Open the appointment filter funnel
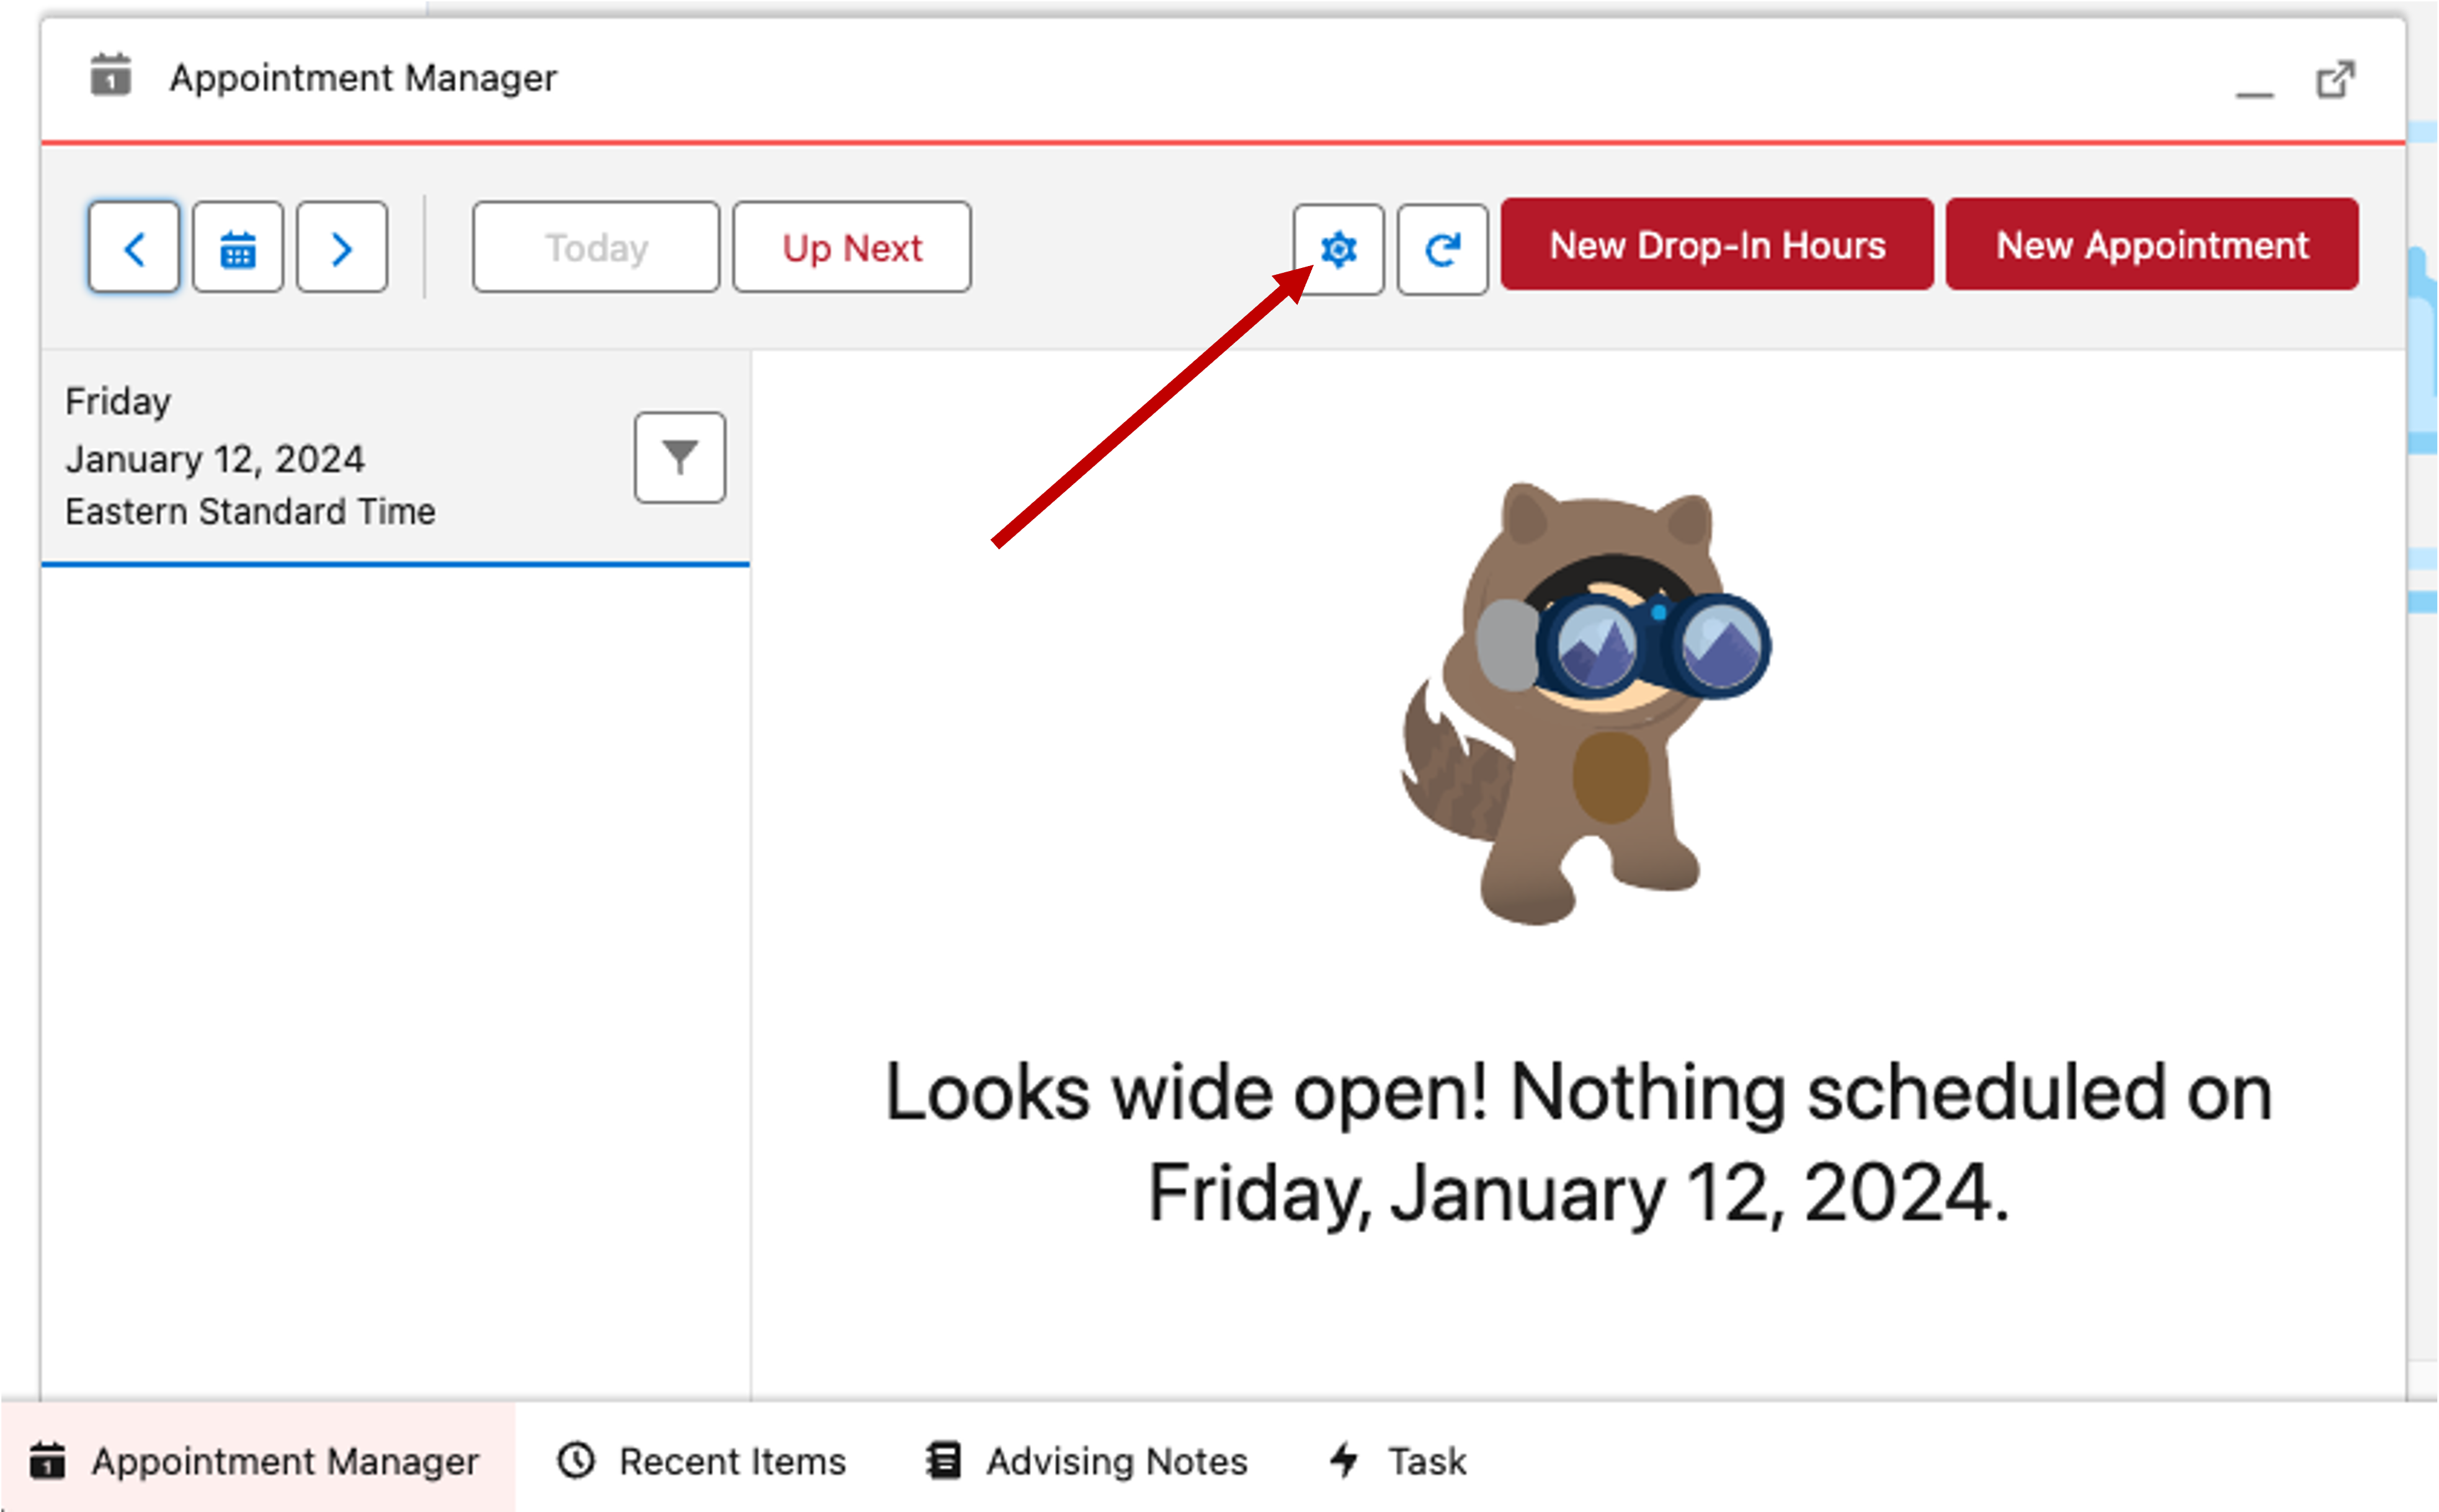 (x=680, y=457)
